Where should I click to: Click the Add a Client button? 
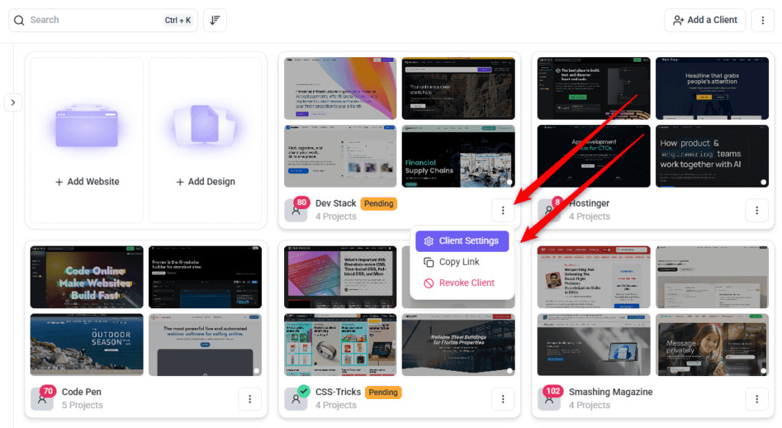[705, 21]
